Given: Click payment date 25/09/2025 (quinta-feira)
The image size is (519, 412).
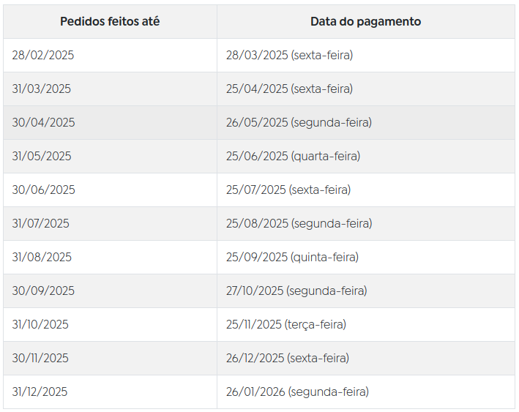Looking at the screenshot, I should (x=292, y=258).
